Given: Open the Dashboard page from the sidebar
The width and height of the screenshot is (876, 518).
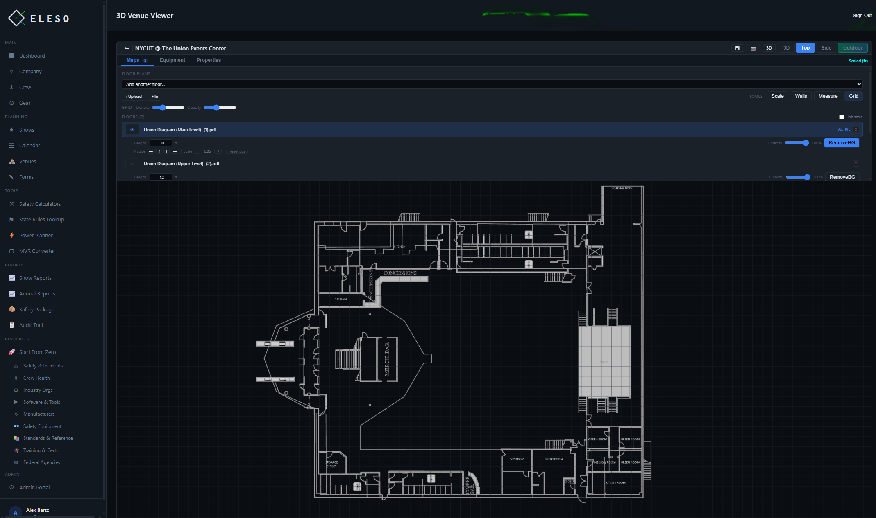Looking at the screenshot, I should 32,56.
